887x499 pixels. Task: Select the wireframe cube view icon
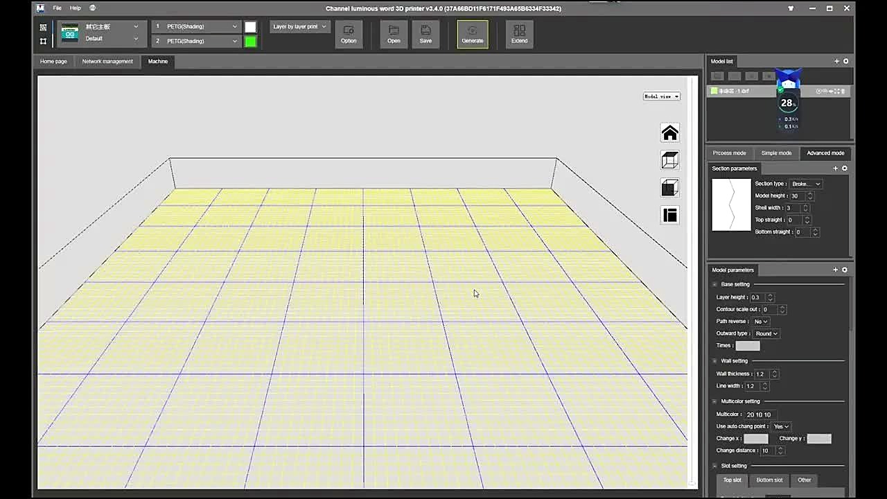pos(669,160)
